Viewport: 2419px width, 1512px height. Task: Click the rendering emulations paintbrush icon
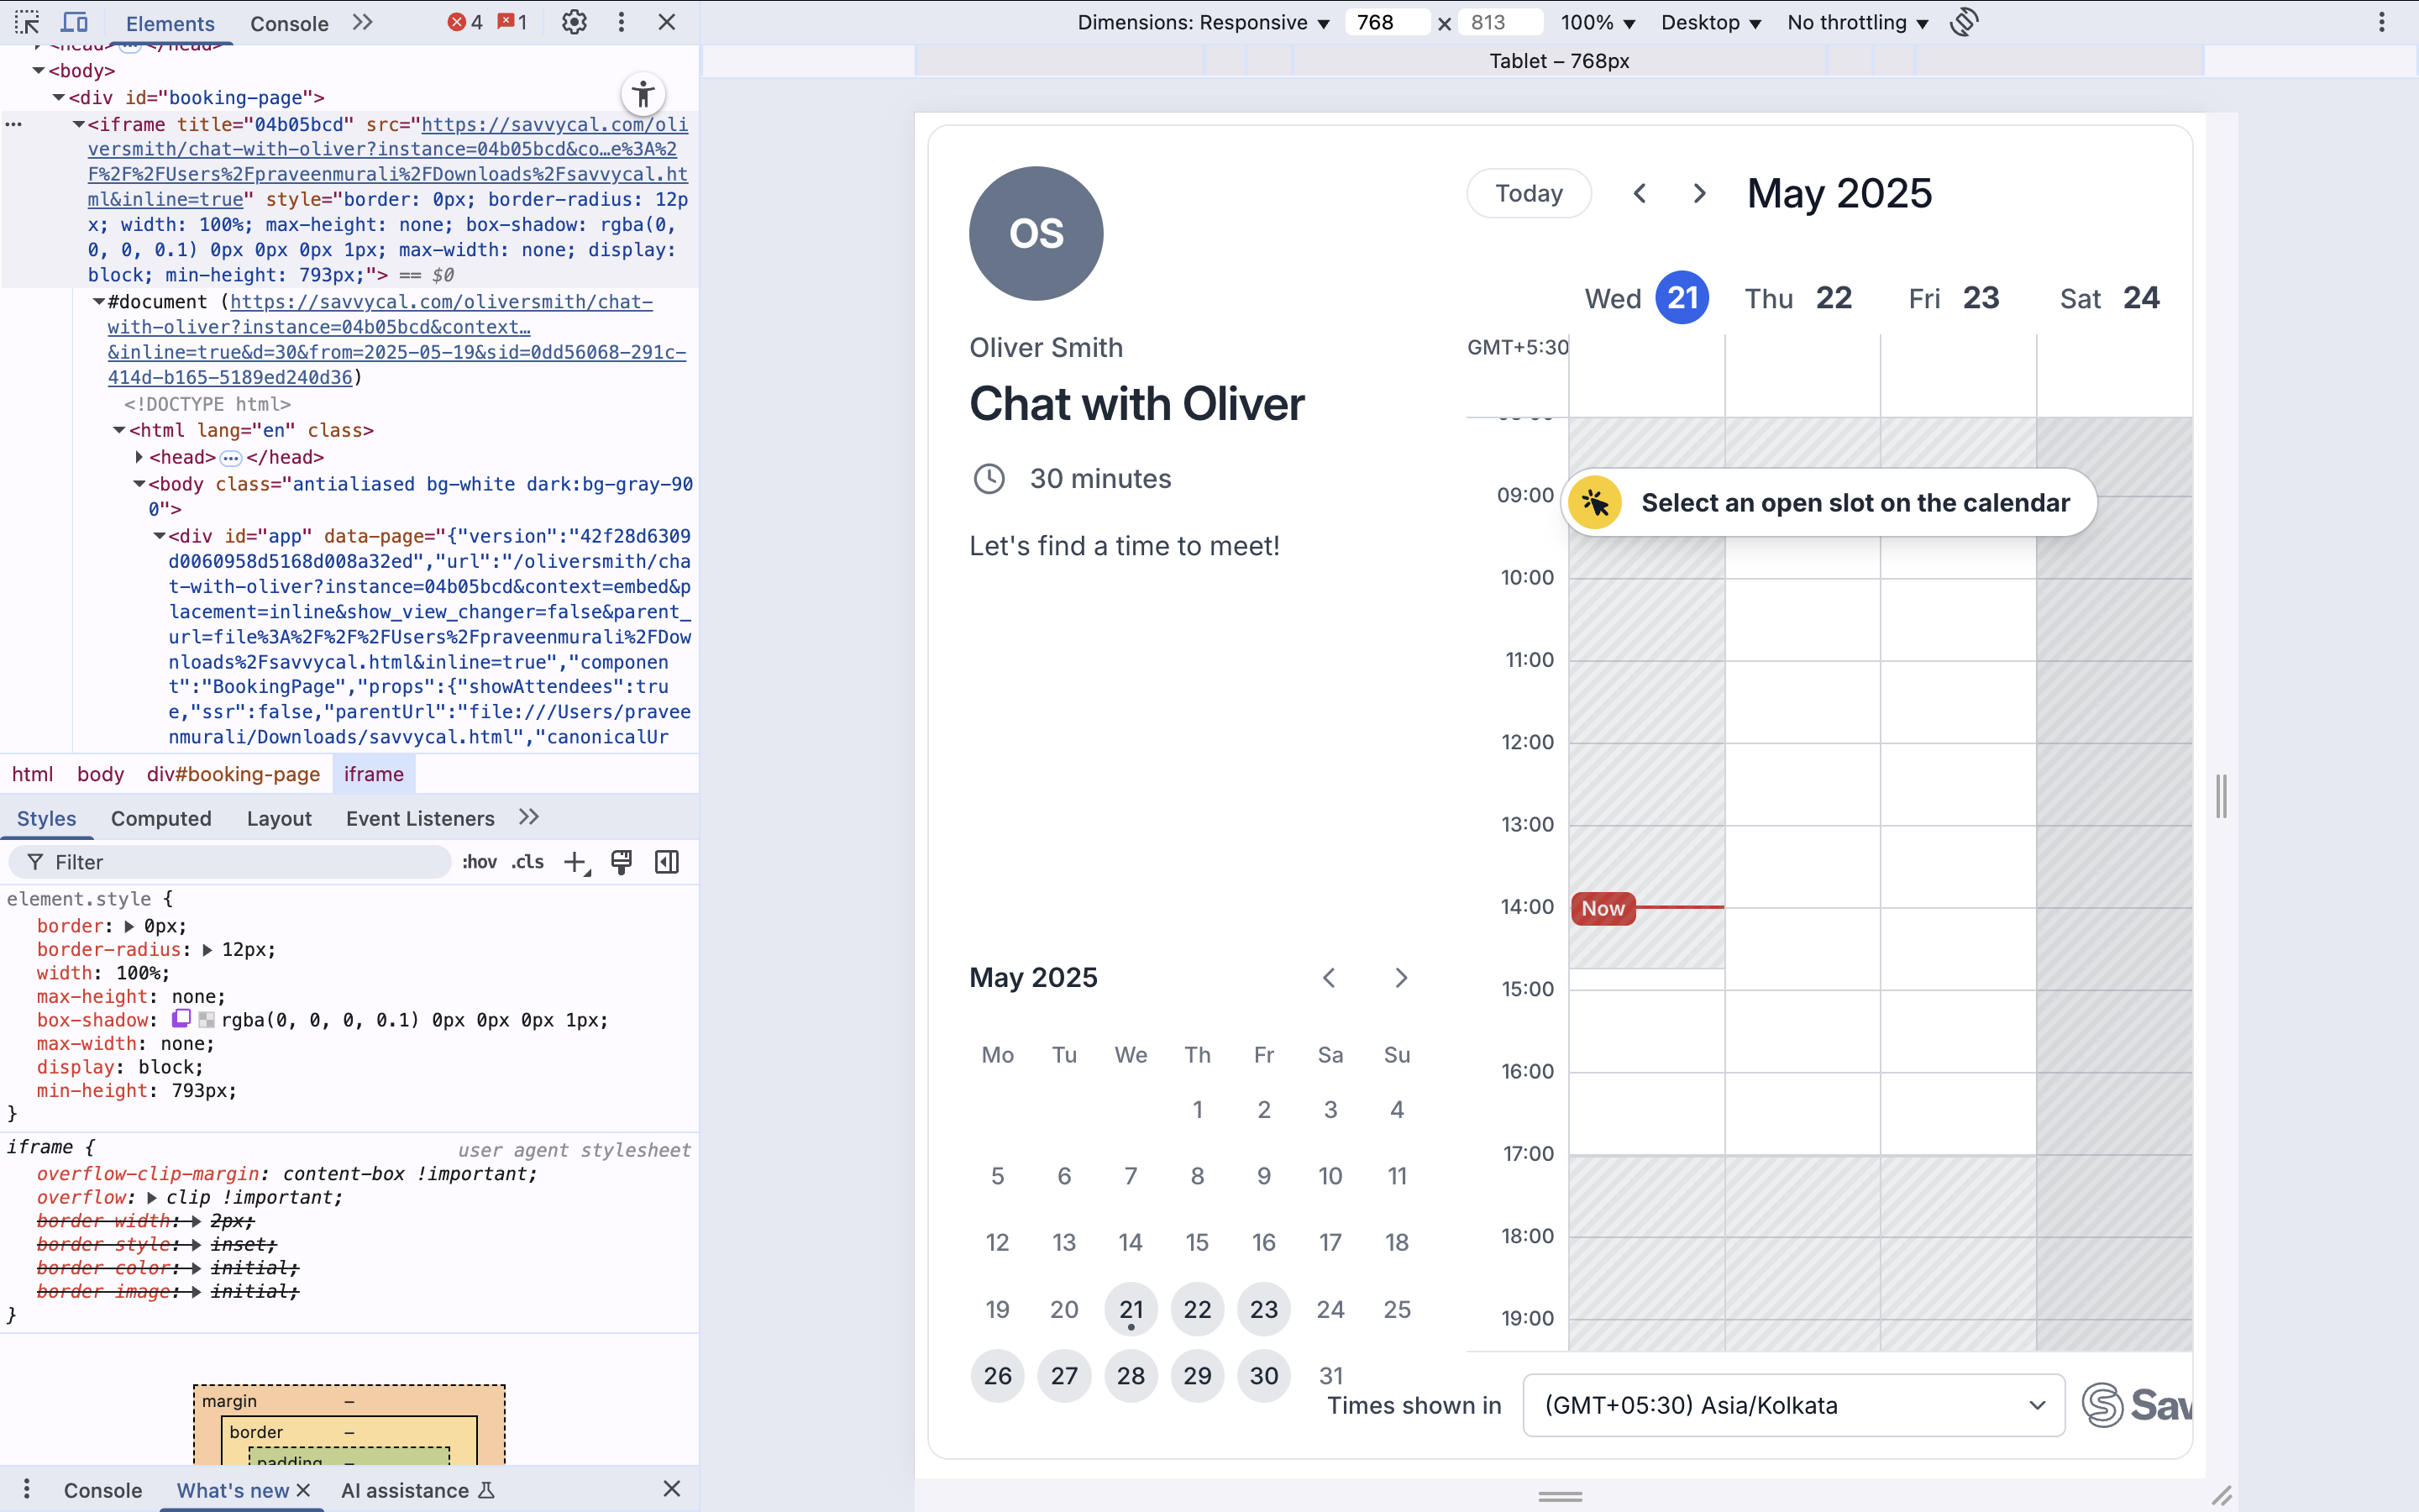tap(621, 862)
